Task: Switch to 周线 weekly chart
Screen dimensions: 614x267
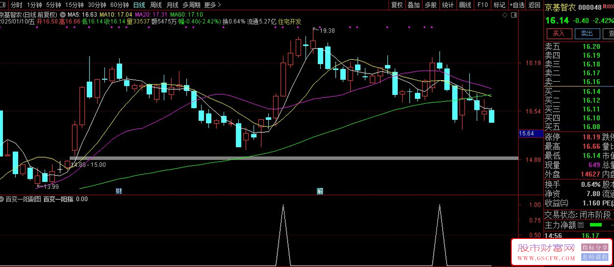Action: point(156,5)
